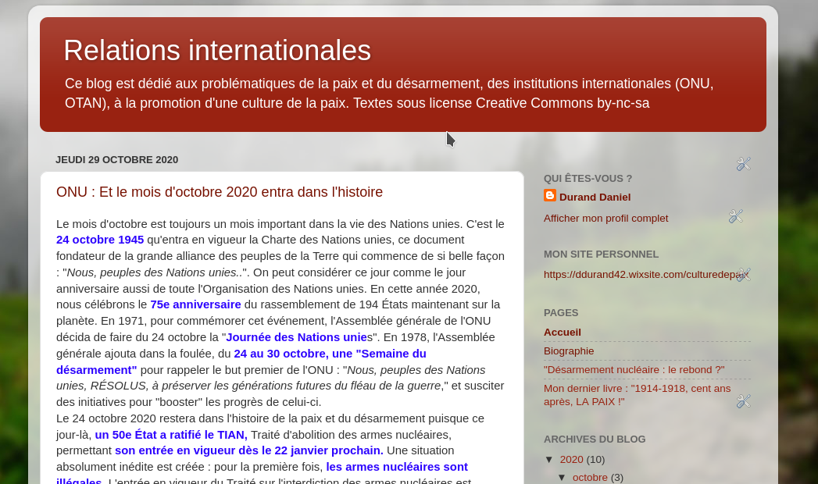Click the wrench icon above Qui êtes-vous
The image size is (818, 484).
[x=743, y=164]
